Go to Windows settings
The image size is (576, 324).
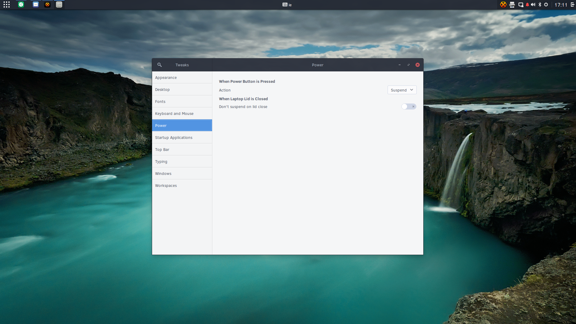pyautogui.click(x=182, y=173)
